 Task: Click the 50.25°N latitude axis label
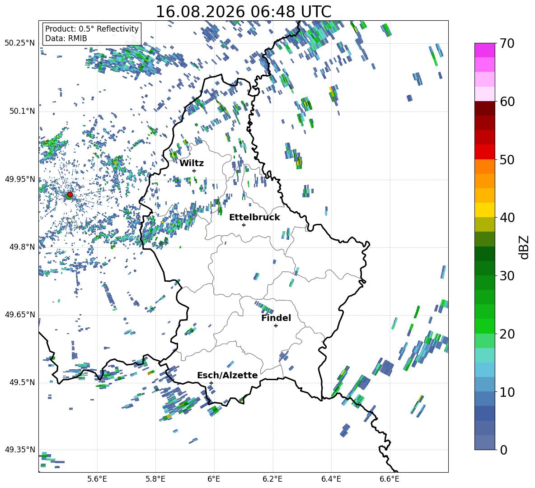pos(20,43)
